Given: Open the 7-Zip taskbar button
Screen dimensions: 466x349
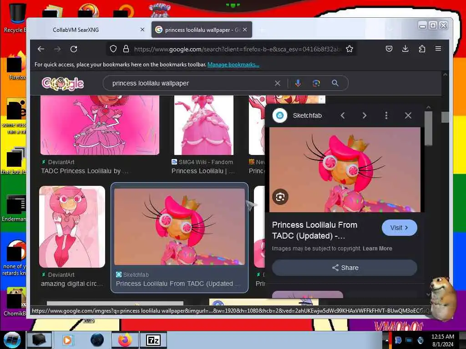Looking at the screenshot, I should pyautogui.click(x=154, y=340).
